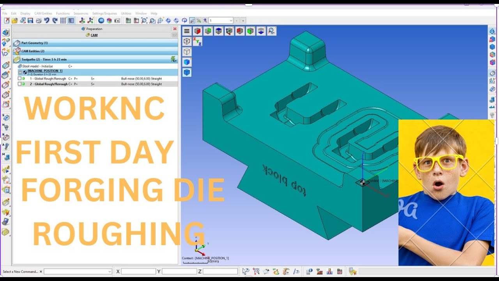
Task: Toggle green status dot of toolpath 1
Action: coord(23,78)
